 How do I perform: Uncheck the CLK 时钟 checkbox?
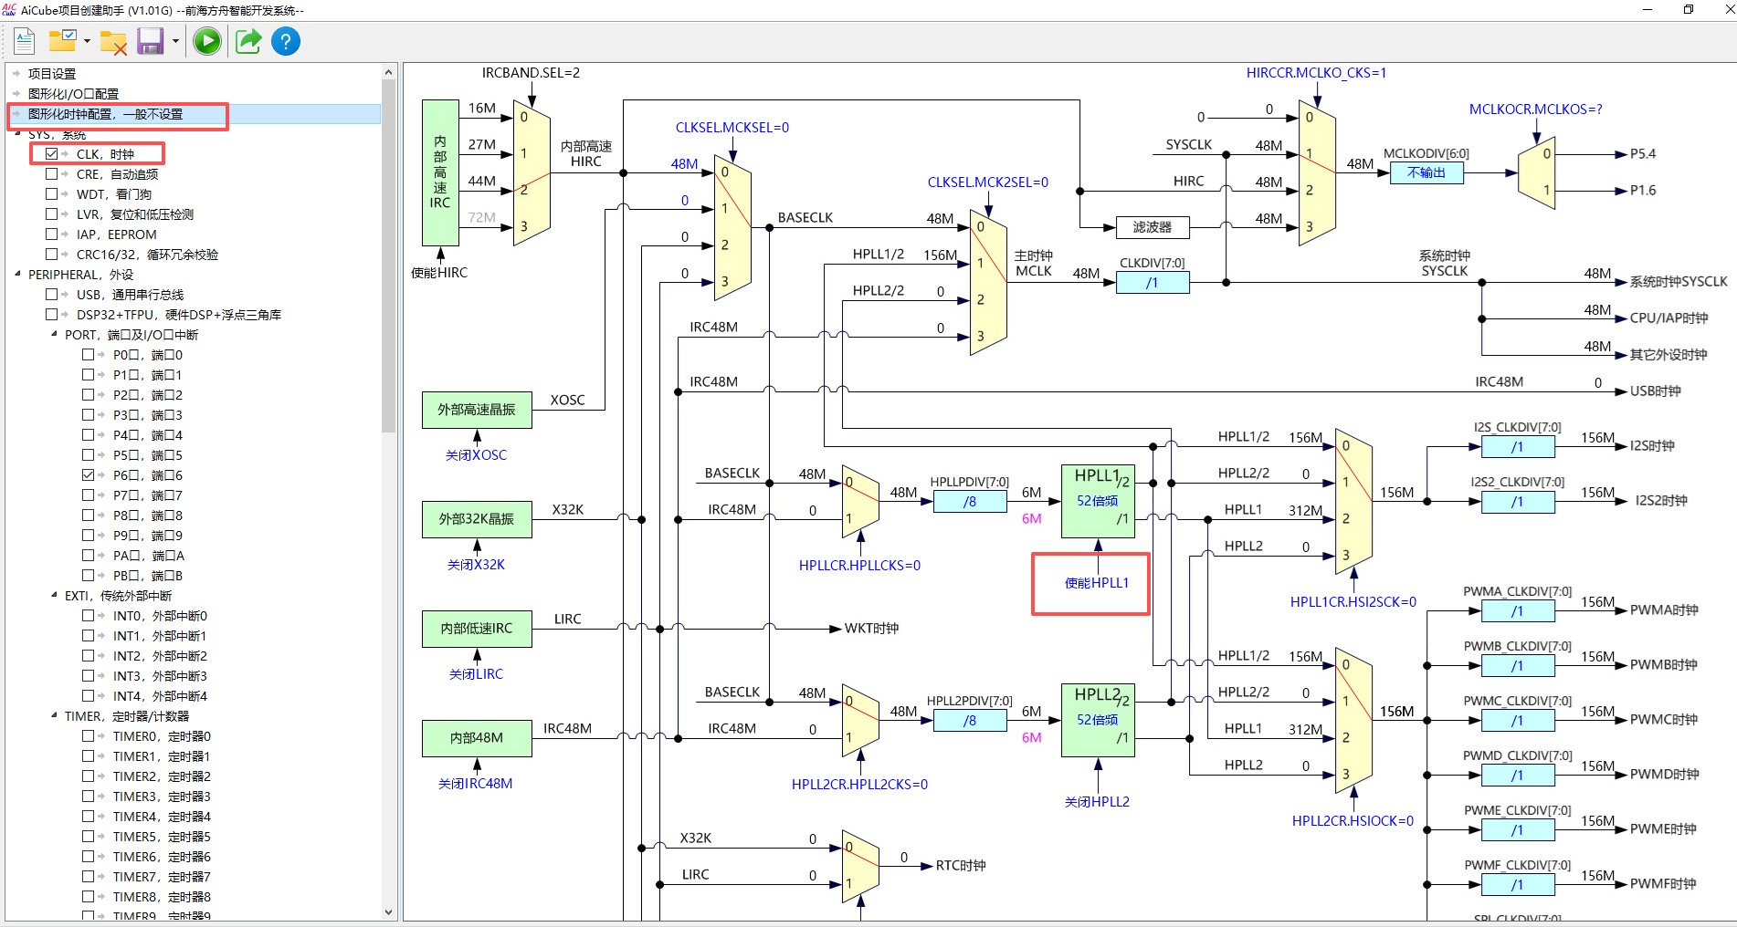tap(52, 154)
